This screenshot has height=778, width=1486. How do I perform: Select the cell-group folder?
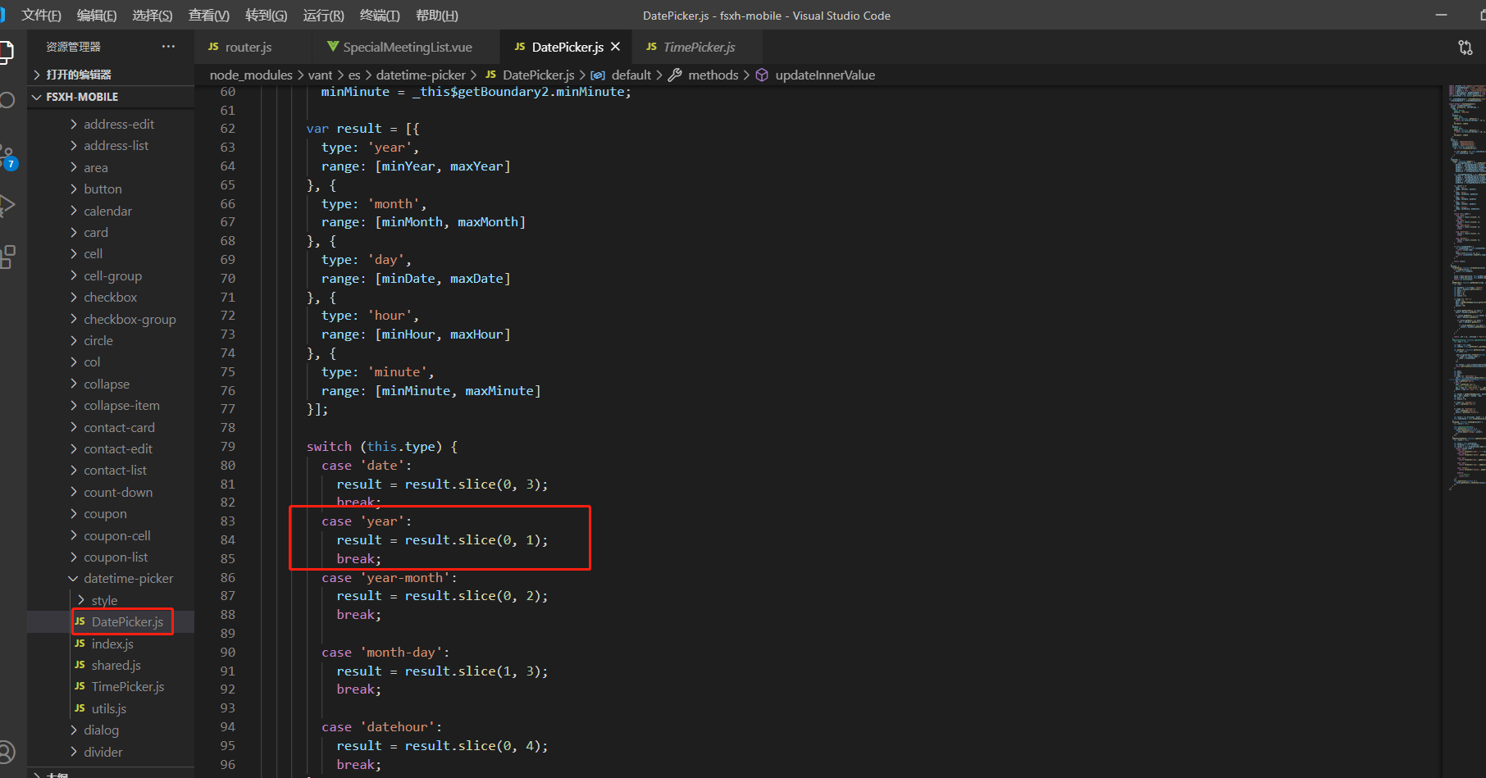[x=111, y=275]
